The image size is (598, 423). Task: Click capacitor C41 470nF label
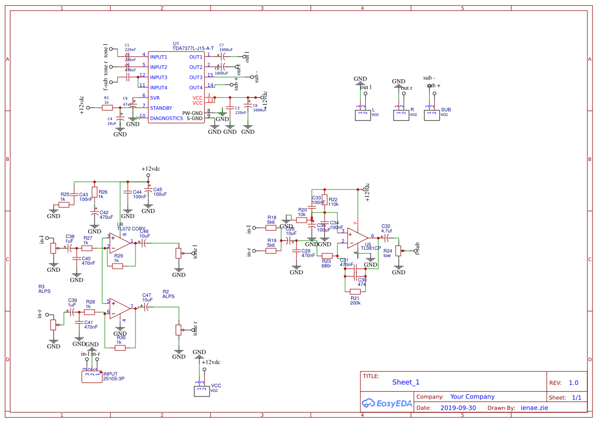click(91, 325)
